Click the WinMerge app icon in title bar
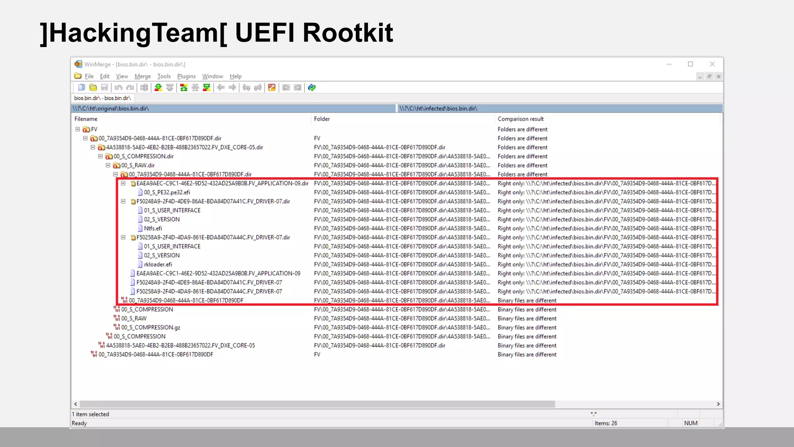794x447 pixels. pyautogui.click(x=78, y=64)
